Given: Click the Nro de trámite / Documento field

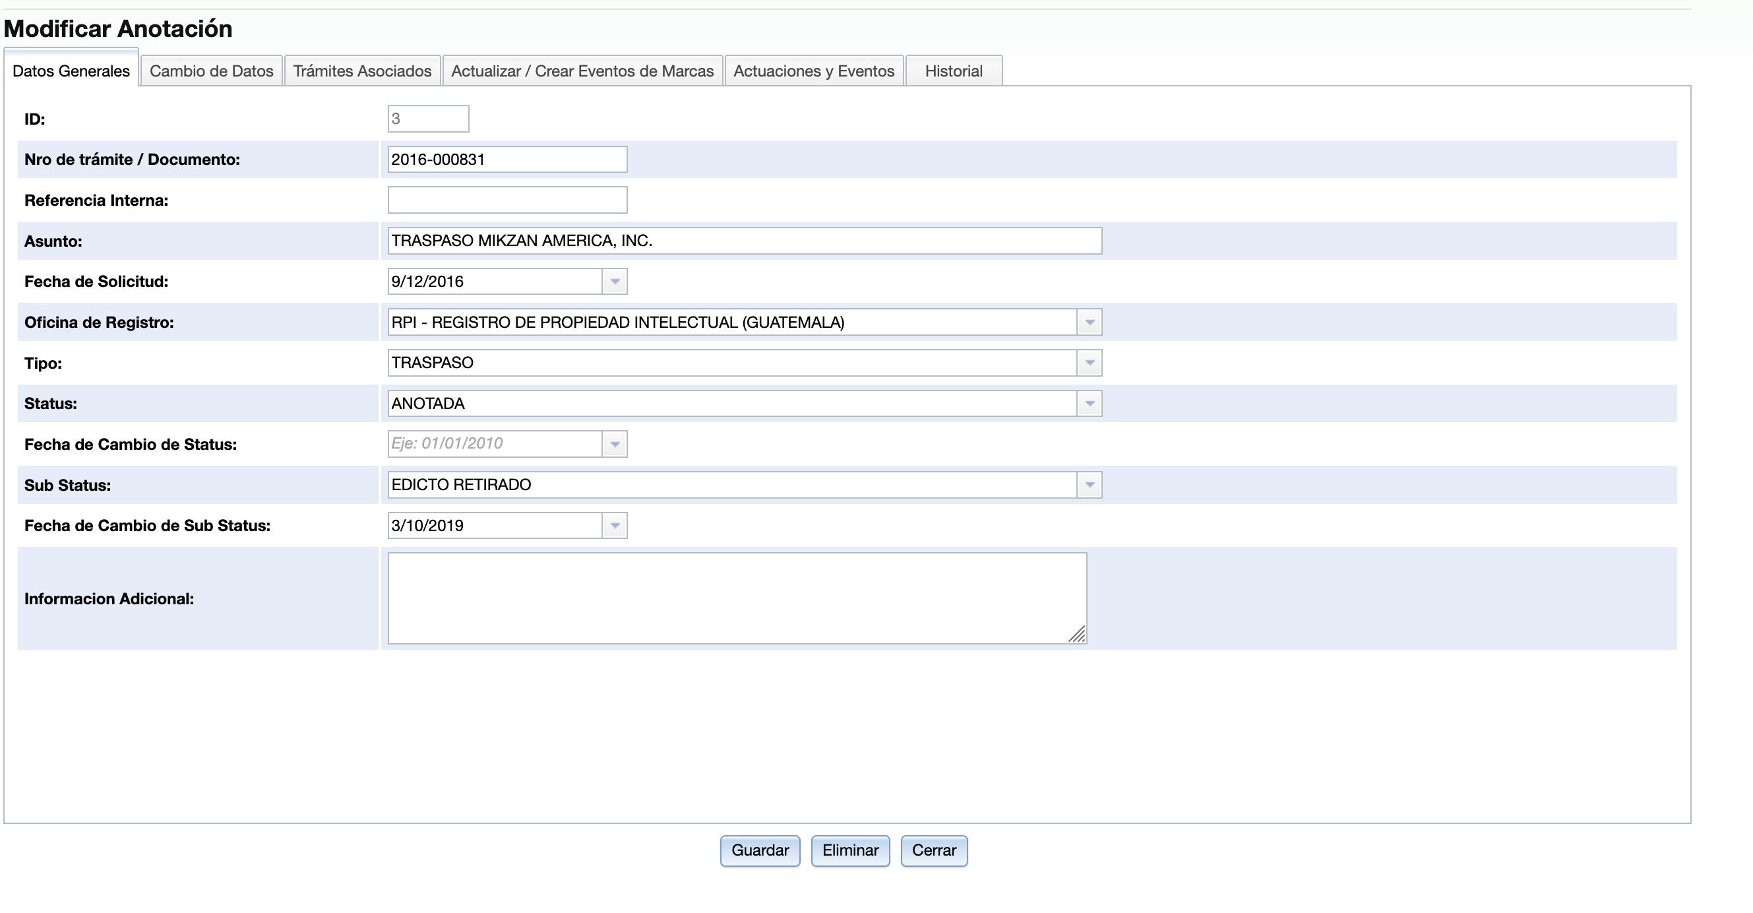Looking at the screenshot, I should 507,160.
